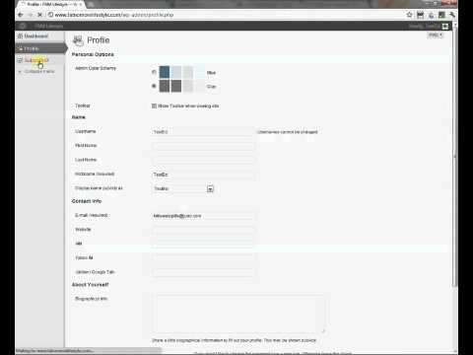Toggle Show Toolbar when viewing site
The image size is (473, 355).
[x=154, y=106]
